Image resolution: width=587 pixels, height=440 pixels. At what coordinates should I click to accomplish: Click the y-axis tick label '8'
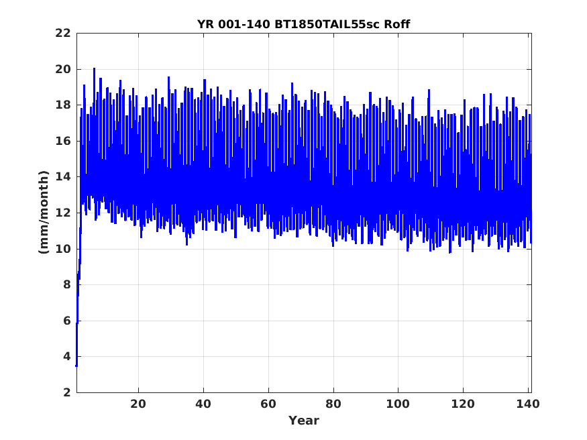pos(67,285)
